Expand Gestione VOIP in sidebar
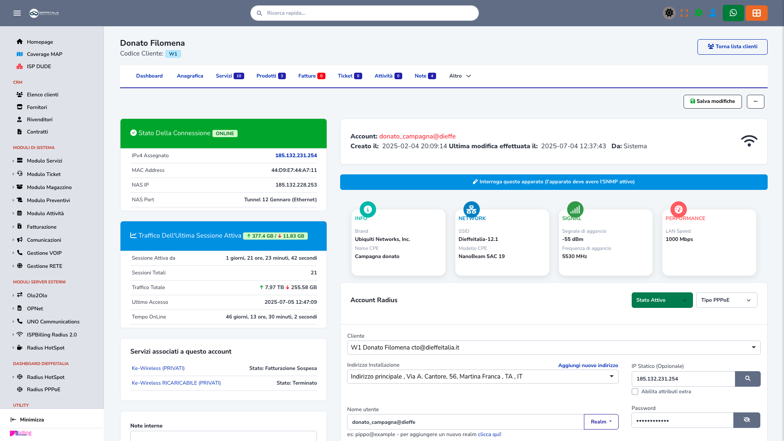This screenshot has width=784, height=441. tap(37, 253)
